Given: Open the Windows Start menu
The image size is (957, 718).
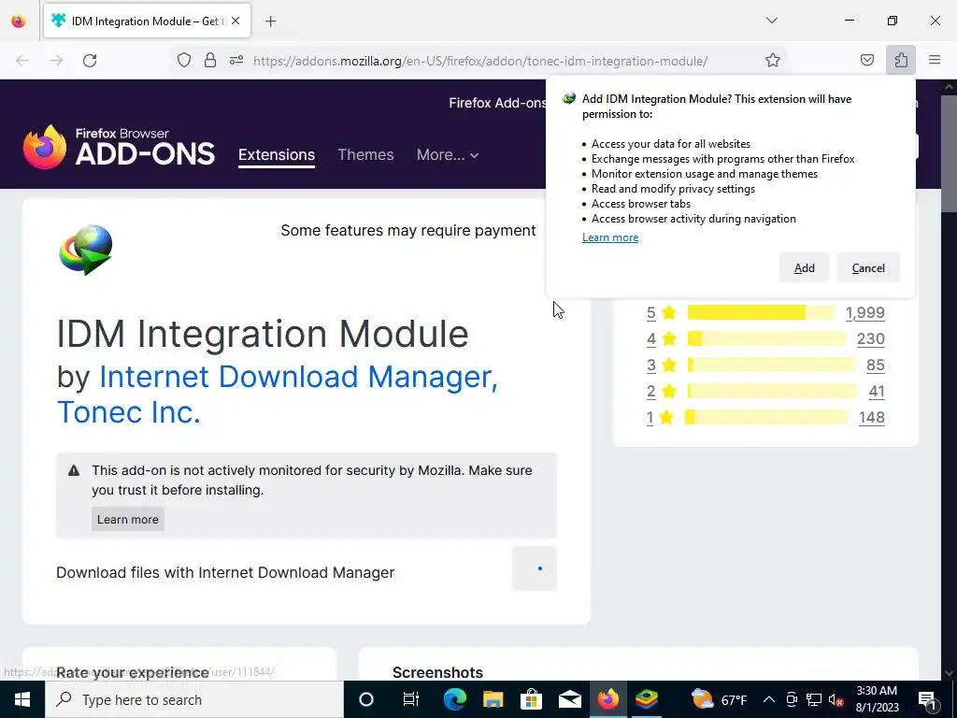Looking at the screenshot, I should [22, 699].
